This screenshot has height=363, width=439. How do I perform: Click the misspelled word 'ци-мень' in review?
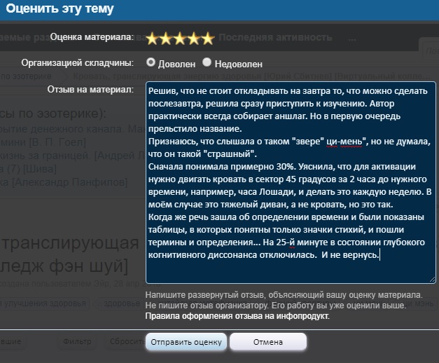[x=342, y=142]
